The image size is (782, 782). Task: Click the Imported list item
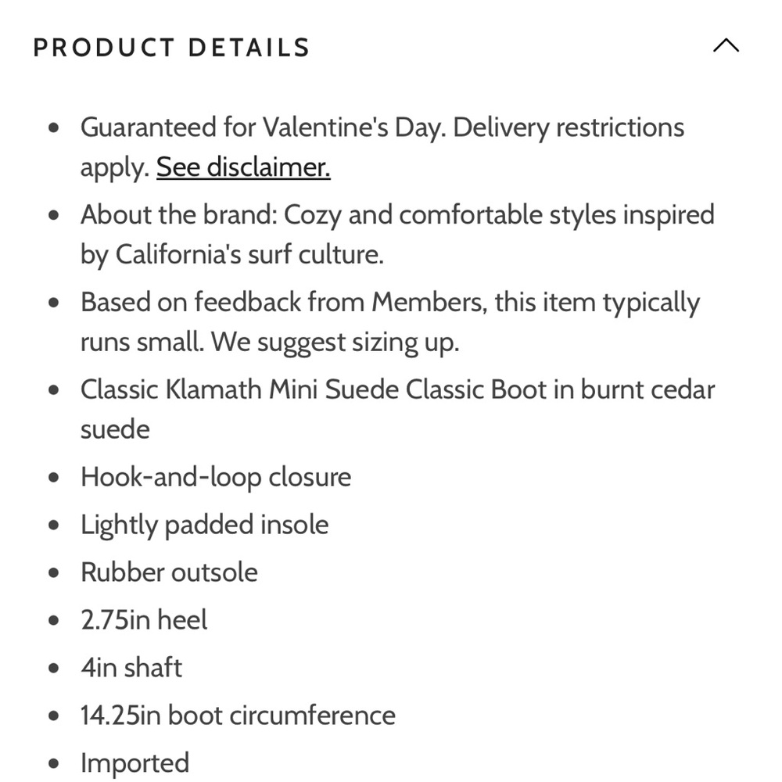click(x=135, y=763)
